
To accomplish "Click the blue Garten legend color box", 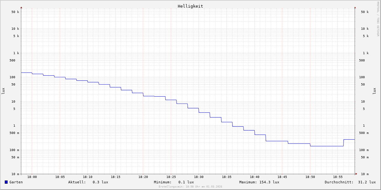I will [6, 182].
